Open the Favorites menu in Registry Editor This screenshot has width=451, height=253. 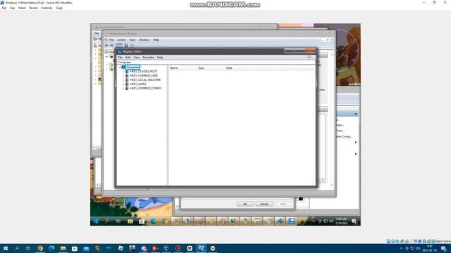coord(148,58)
